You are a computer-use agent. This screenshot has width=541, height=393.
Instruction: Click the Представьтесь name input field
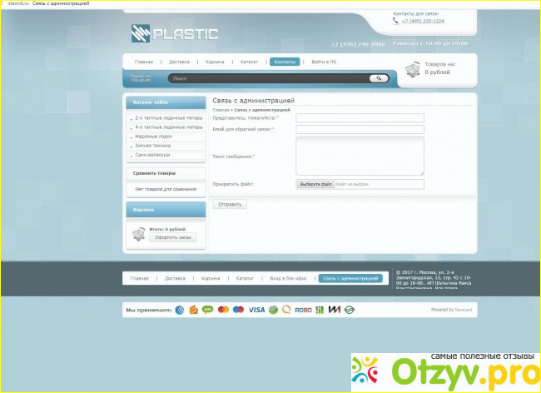pyautogui.click(x=360, y=118)
